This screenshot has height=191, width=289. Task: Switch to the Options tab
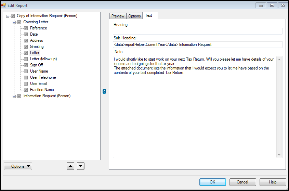pos(134,16)
